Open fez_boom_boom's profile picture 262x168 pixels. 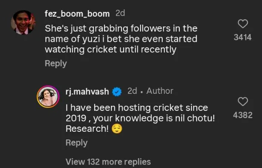23,23
